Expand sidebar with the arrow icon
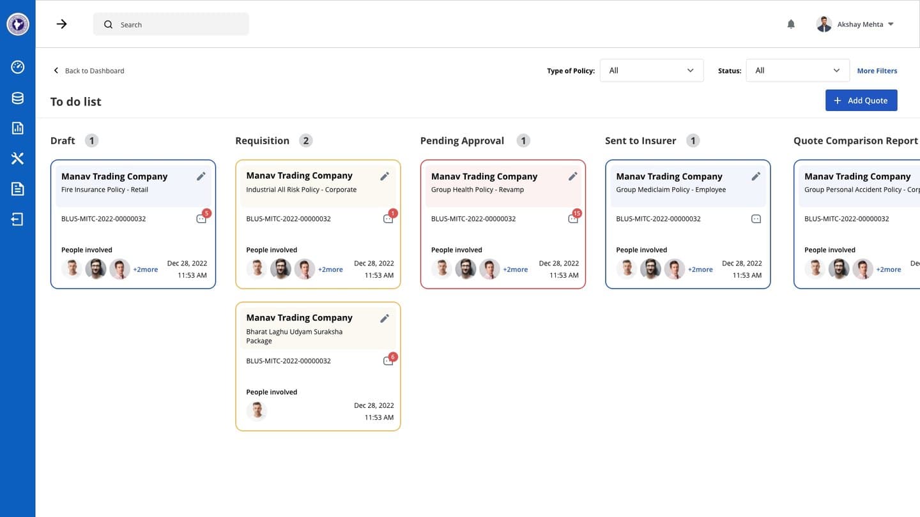 pos(62,24)
